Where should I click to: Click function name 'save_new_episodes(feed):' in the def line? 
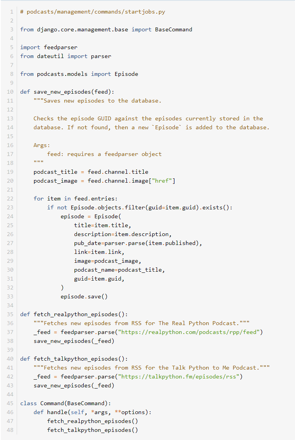tap(74, 92)
